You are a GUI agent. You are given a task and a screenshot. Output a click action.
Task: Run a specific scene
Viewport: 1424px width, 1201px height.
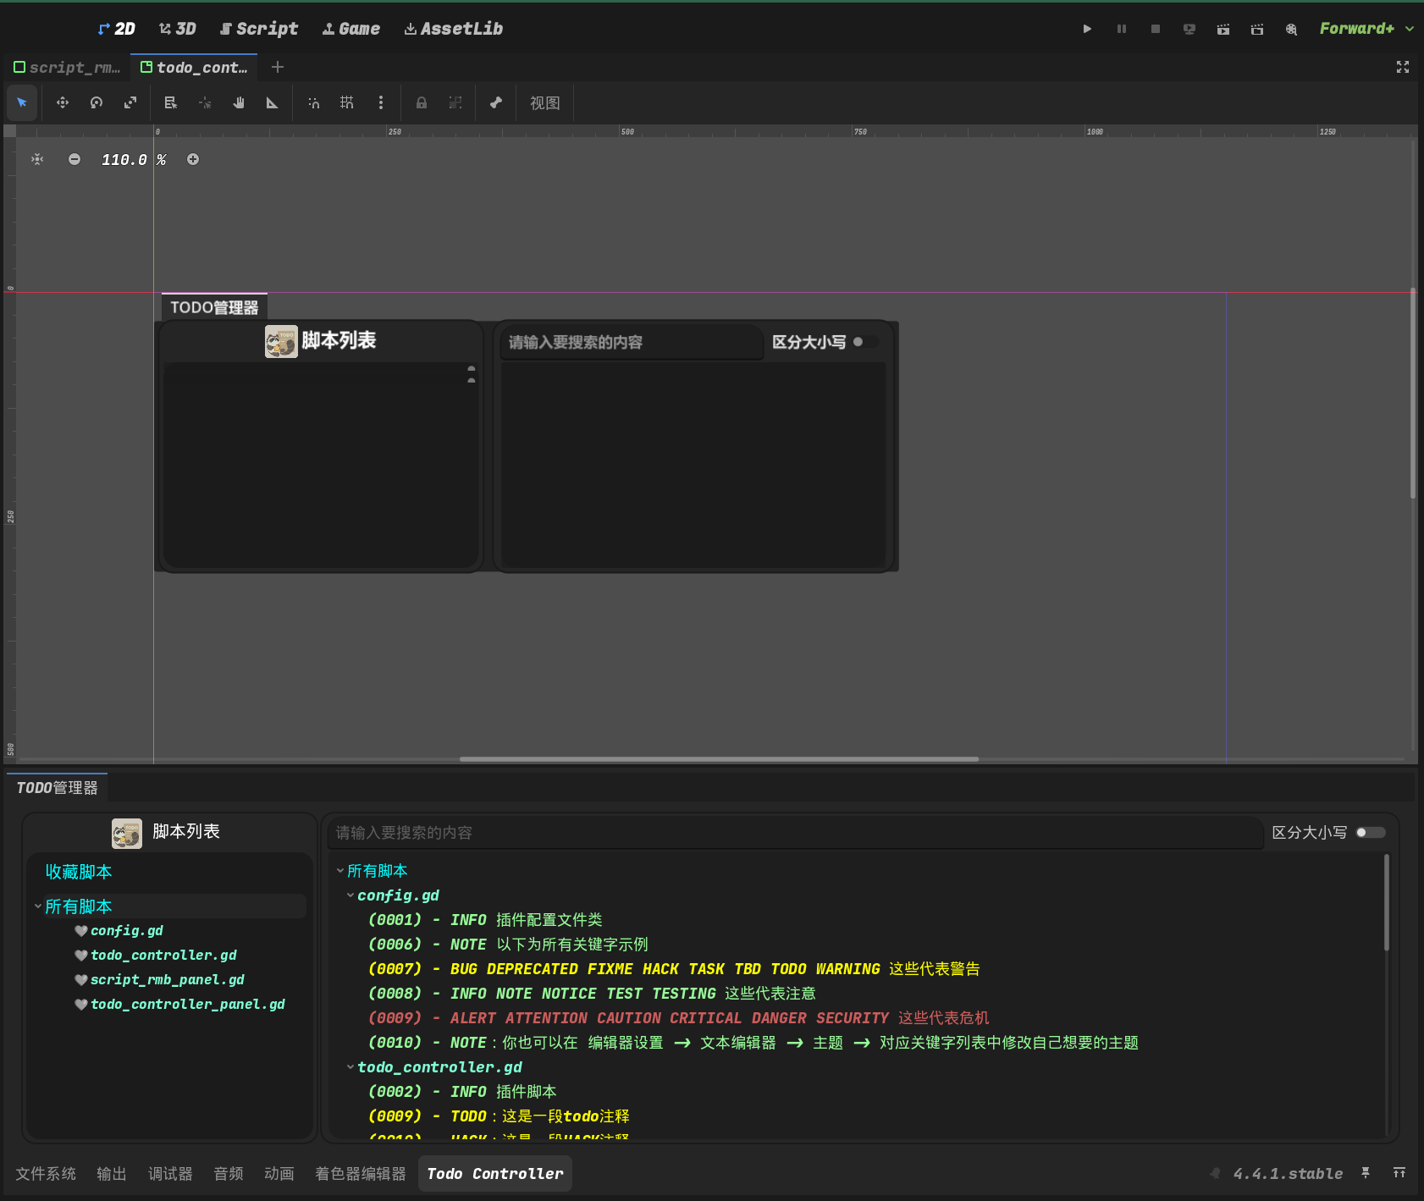point(1257,29)
